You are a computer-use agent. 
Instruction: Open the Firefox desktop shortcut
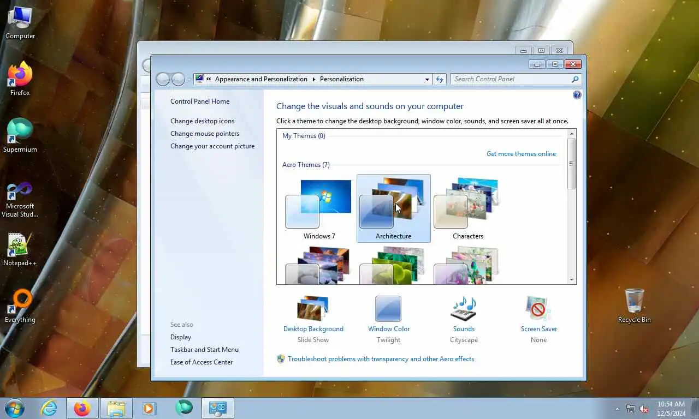pyautogui.click(x=20, y=79)
